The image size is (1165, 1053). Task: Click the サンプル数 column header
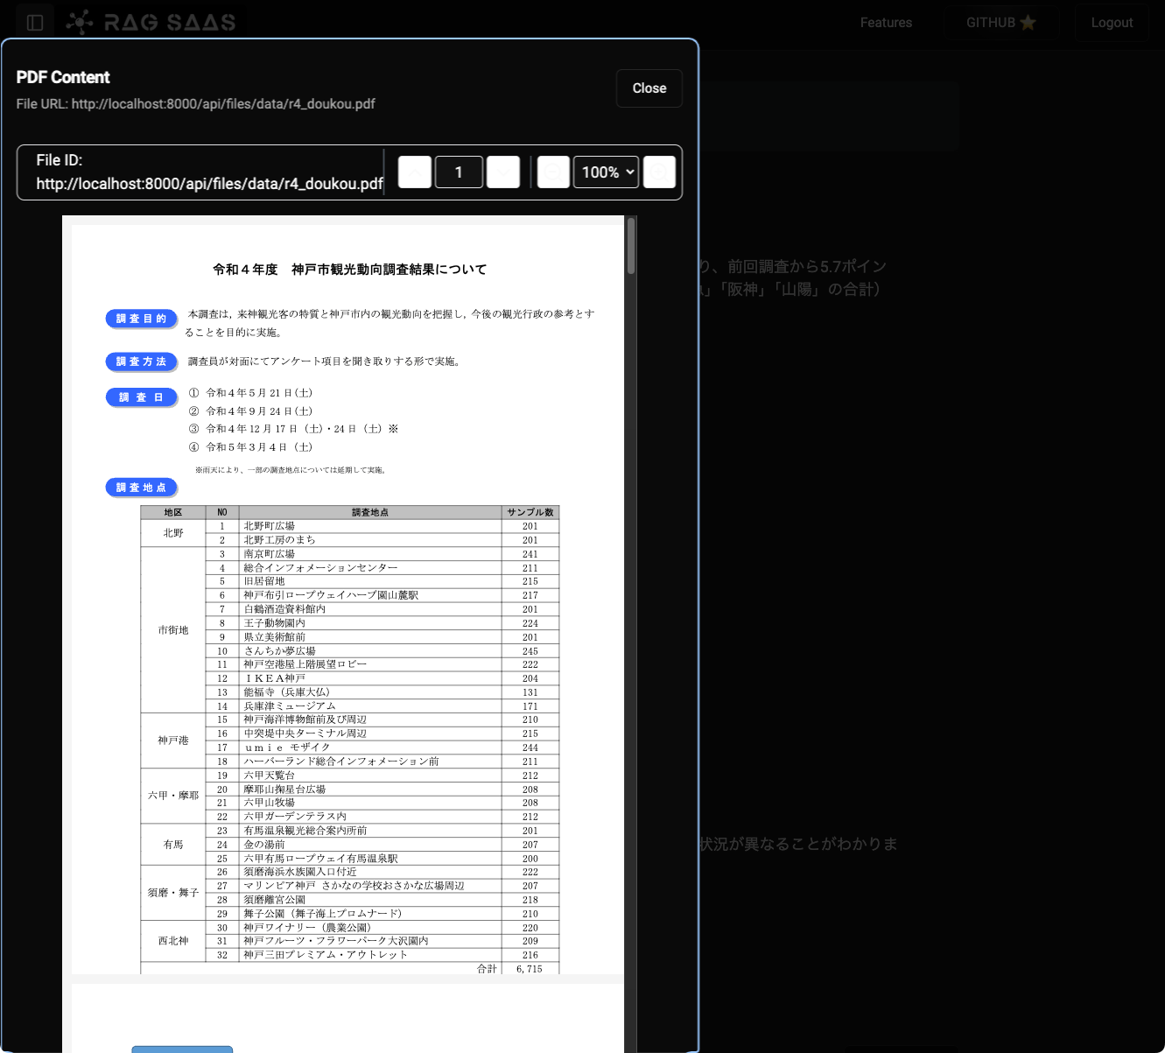point(530,513)
